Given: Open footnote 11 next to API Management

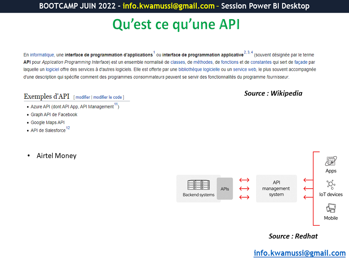Looking at the screenshot, I should pyautogui.click(x=116, y=105).
